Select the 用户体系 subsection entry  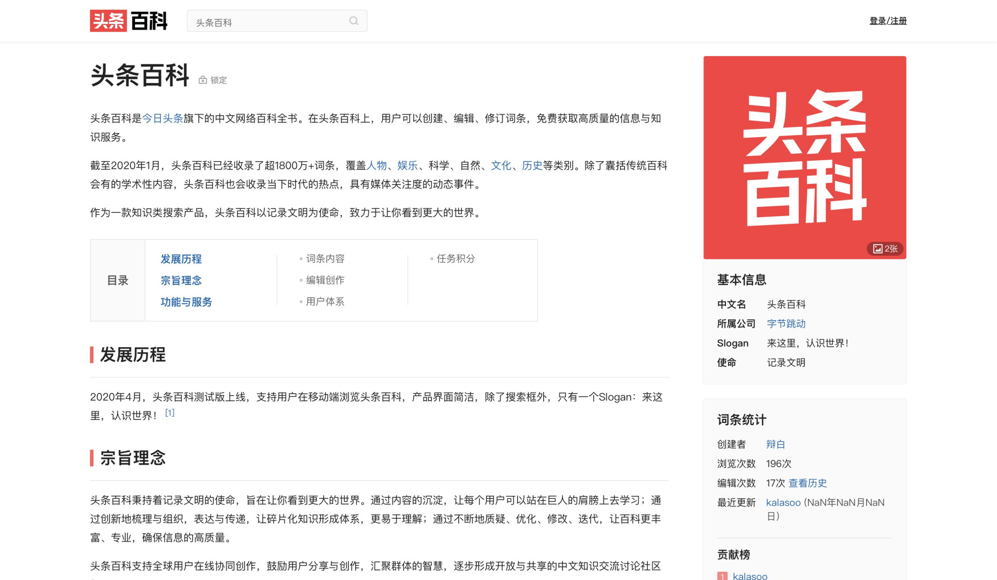click(325, 302)
